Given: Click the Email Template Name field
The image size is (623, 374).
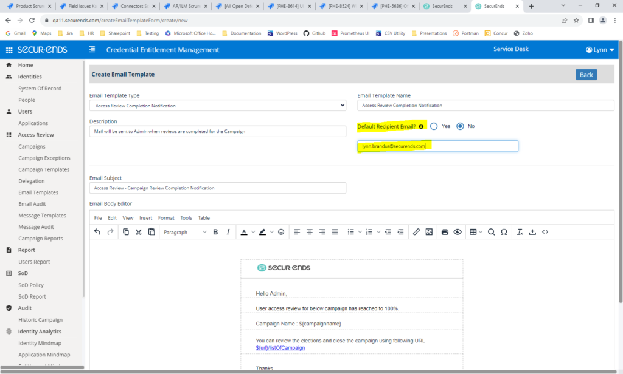Looking at the screenshot, I should click(x=486, y=105).
